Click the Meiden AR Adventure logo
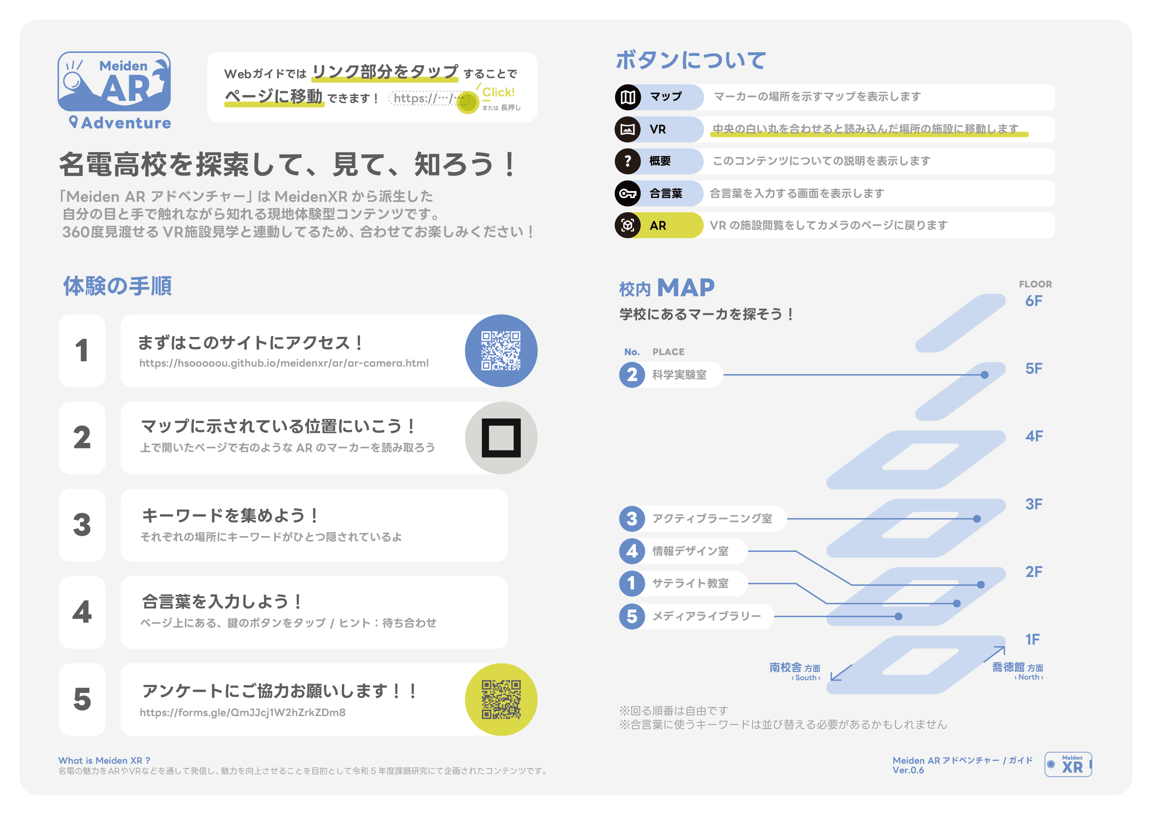The width and height of the screenshot is (1152, 815). point(115,91)
